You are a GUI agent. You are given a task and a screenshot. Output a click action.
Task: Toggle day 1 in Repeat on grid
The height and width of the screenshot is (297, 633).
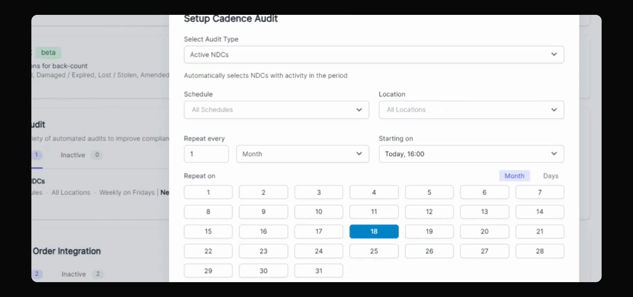208,192
